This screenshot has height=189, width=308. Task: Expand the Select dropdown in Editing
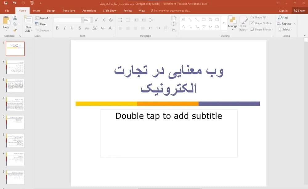click(285, 30)
